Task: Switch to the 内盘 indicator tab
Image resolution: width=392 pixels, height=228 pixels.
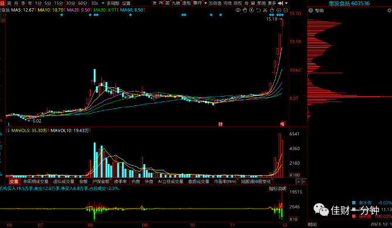Action: tap(136, 182)
